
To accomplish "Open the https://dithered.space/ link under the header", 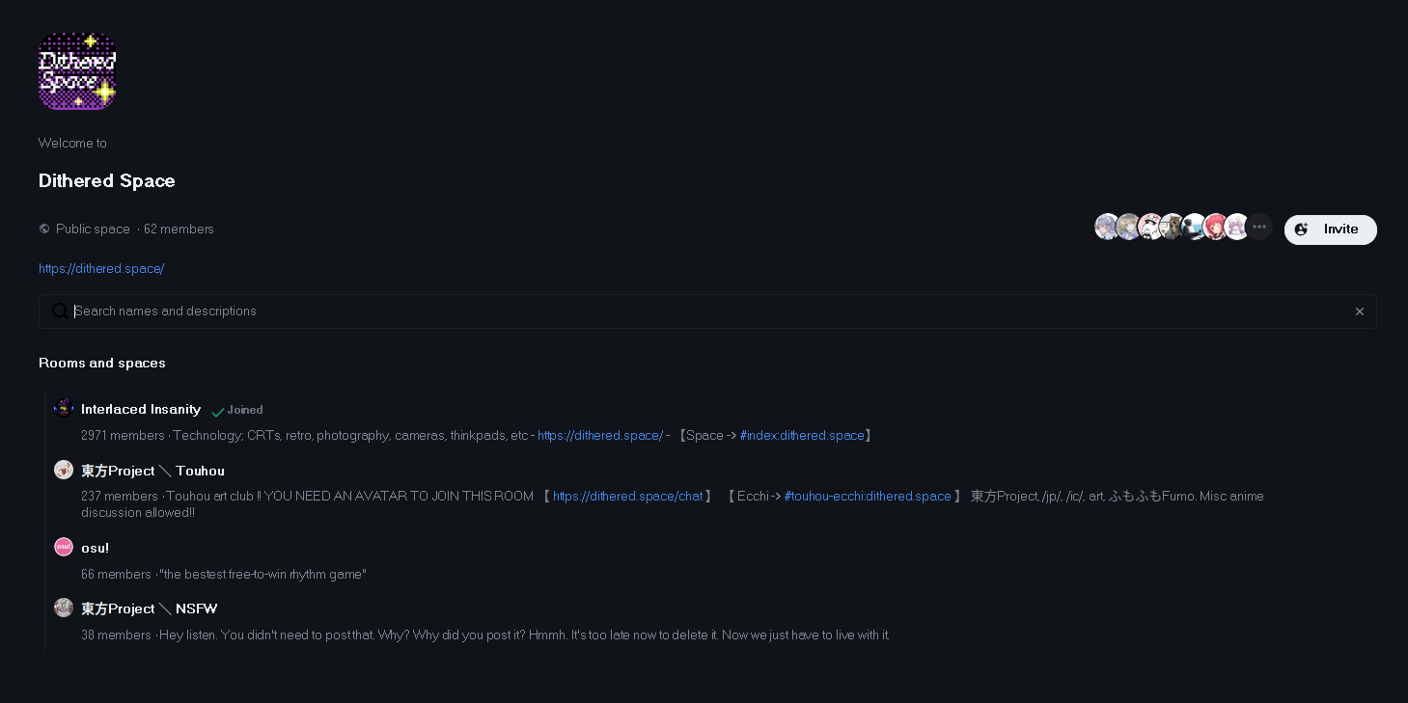I will click(x=101, y=268).
